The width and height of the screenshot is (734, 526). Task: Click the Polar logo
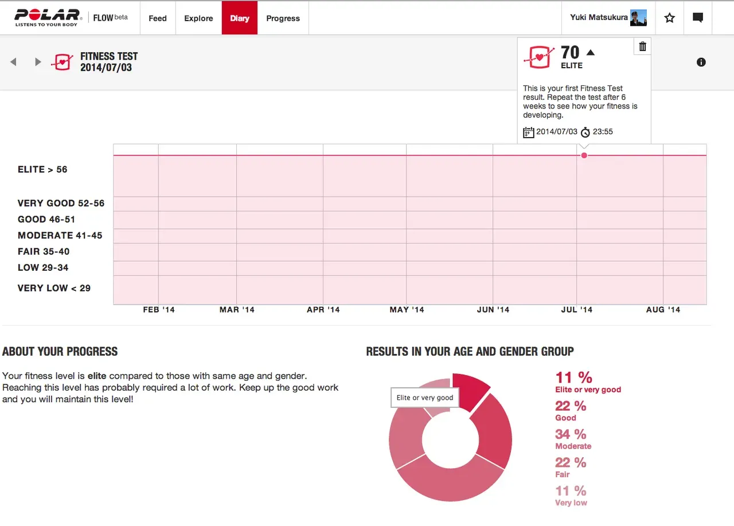[x=48, y=16]
